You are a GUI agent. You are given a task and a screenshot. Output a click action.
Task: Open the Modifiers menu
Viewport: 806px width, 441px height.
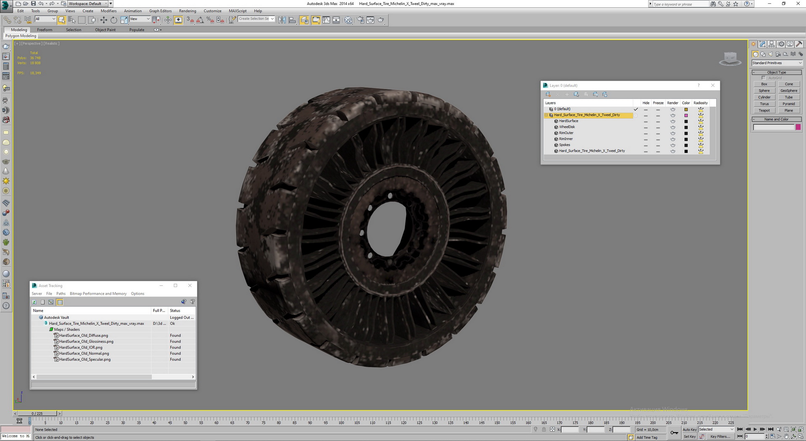coord(108,11)
